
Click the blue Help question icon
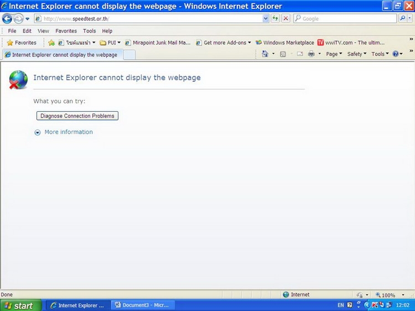coord(396,54)
